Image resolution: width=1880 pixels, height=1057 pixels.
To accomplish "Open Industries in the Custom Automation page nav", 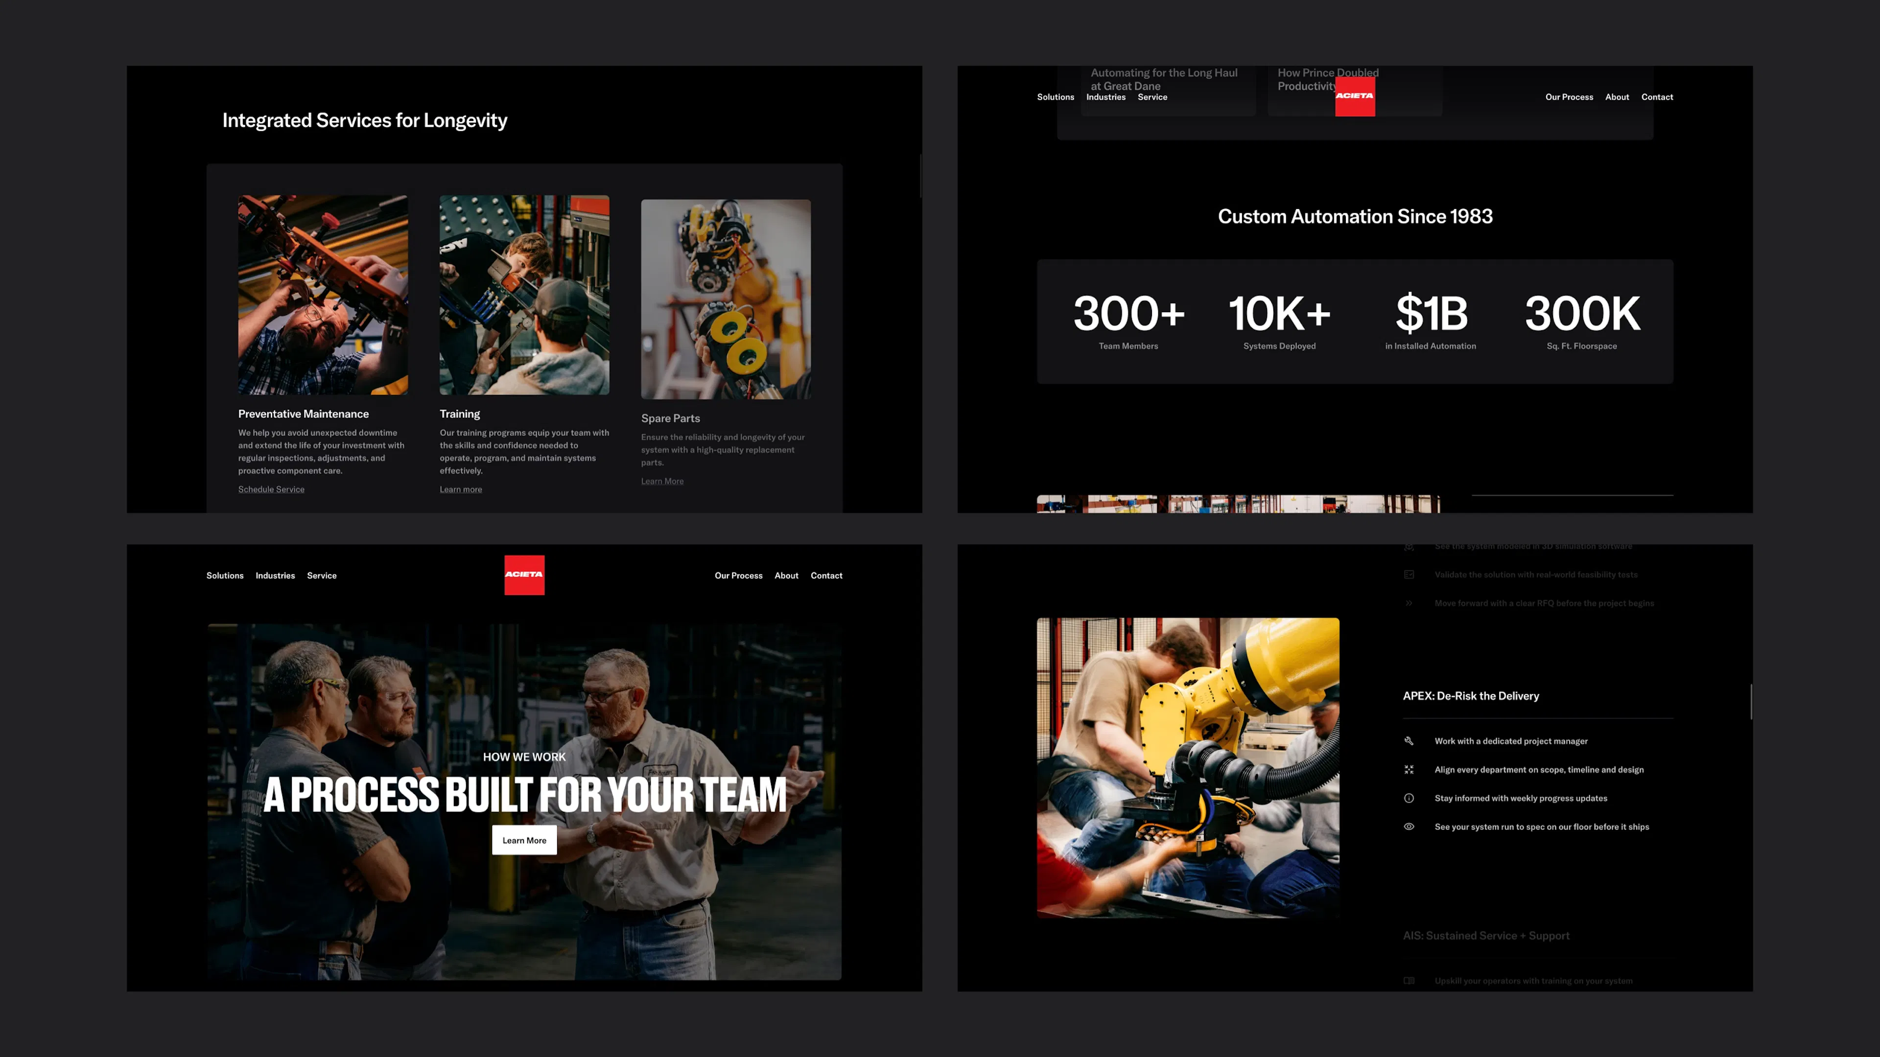I will (1105, 97).
